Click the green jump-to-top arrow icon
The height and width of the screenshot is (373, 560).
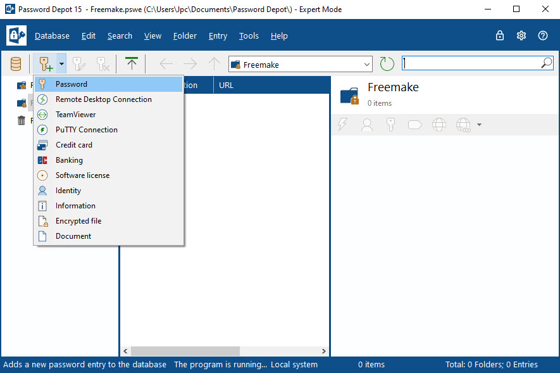pos(132,63)
